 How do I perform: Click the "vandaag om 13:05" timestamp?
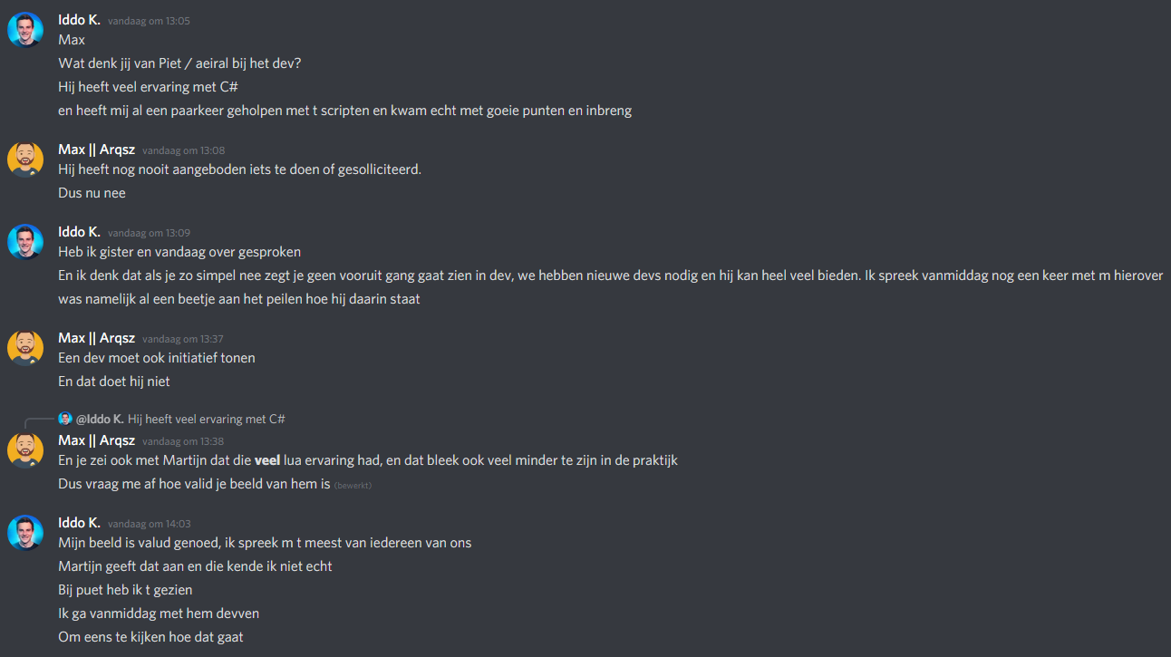(x=149, y=21)
